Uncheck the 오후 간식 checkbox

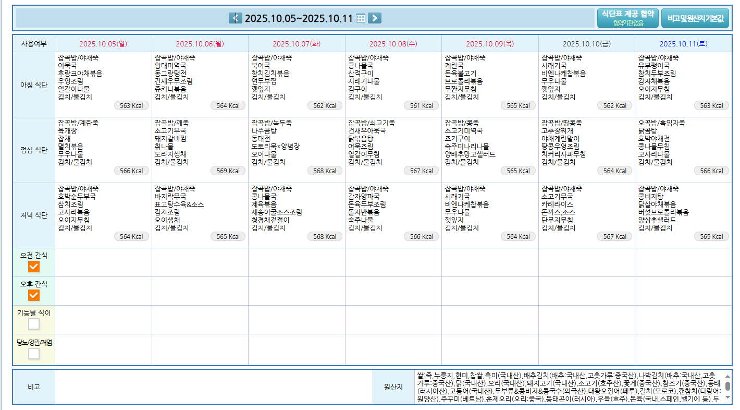34,295
